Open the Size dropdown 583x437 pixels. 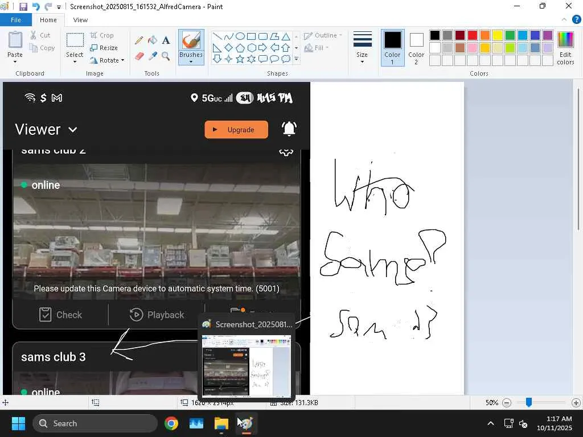362,48
